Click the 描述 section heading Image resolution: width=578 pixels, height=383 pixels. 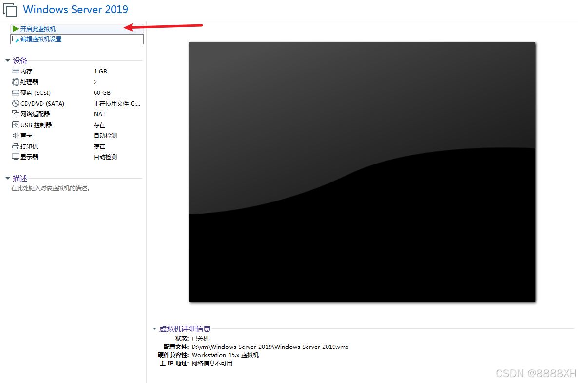coord(20,178)
